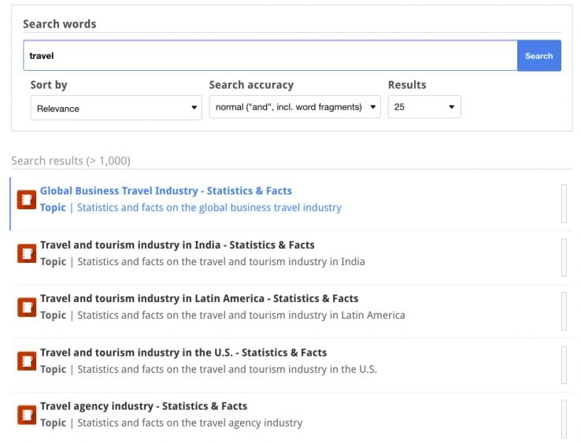Open the Sort by Relevance dropdown
Image resolution: width=581 pixels, height=443 pixels.
tap(117, 108)
